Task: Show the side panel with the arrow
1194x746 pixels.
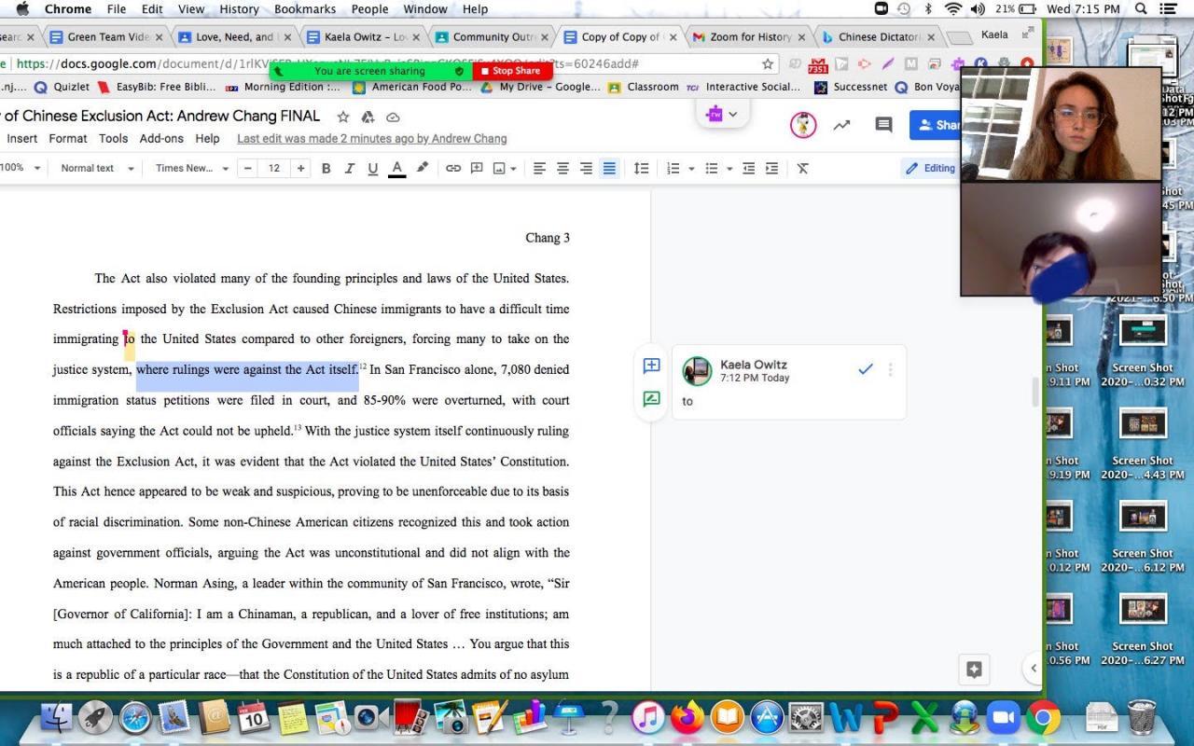Action: (x=1034, y=668)
